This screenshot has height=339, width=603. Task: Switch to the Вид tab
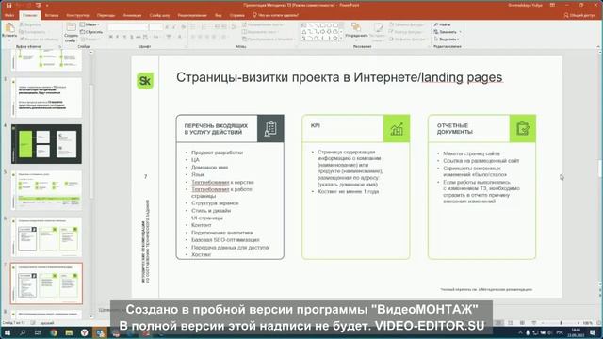pos(218,15)
